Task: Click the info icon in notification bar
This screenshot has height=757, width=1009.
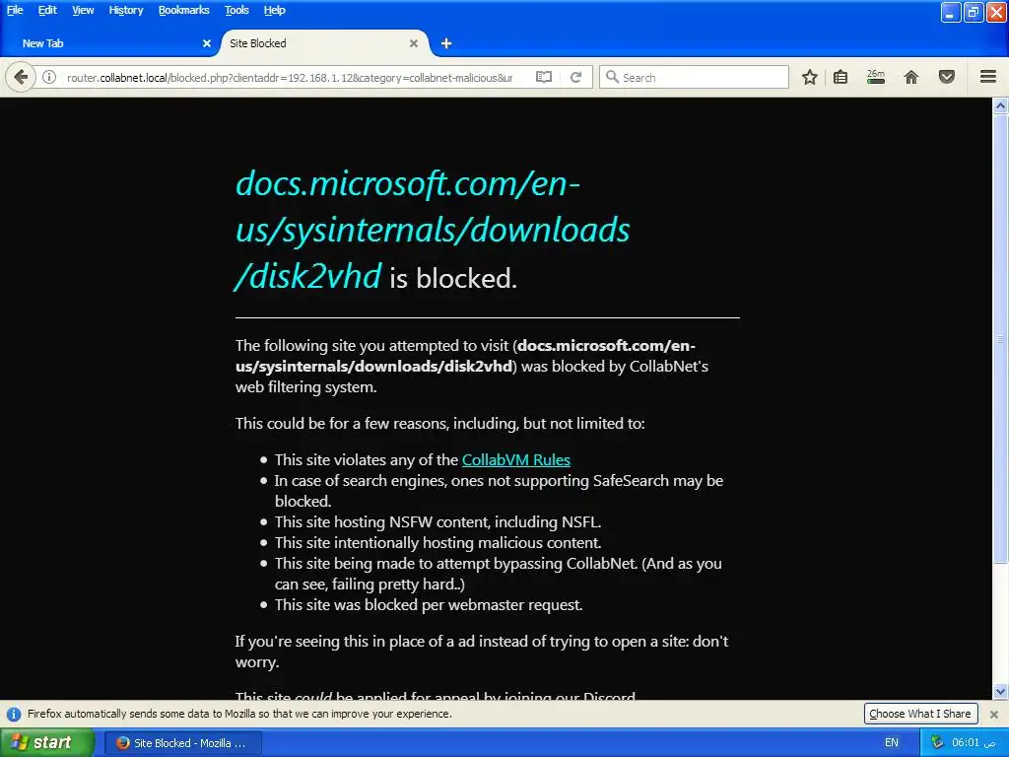Action: point(14,714)
